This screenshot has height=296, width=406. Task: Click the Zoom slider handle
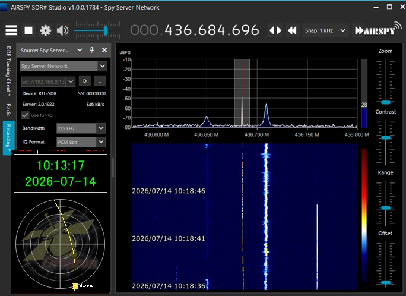click(386, 102)
